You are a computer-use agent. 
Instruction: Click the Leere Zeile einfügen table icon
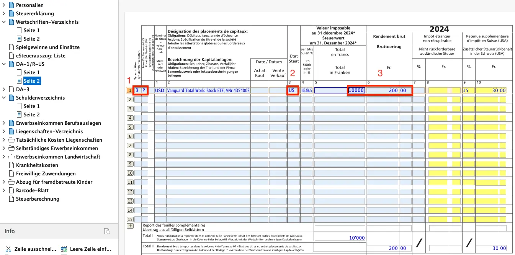pyautogui.click(x=64, y=249)
